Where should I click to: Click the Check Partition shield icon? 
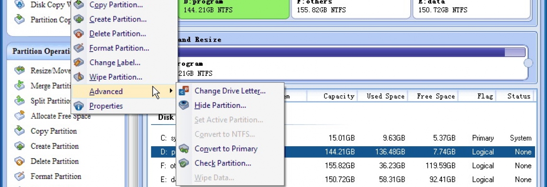(184, 164)
